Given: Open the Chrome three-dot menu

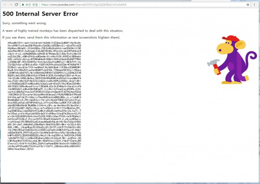Looking at the screenshot, I should tap(257, 3).
